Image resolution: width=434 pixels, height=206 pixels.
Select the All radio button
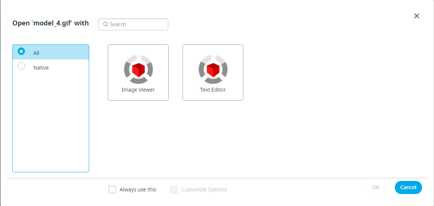(21, 51)
